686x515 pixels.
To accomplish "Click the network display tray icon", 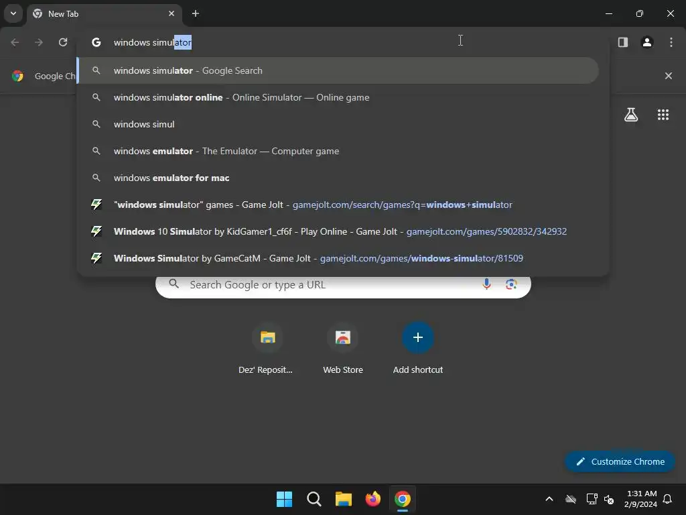I will (592, 499).
